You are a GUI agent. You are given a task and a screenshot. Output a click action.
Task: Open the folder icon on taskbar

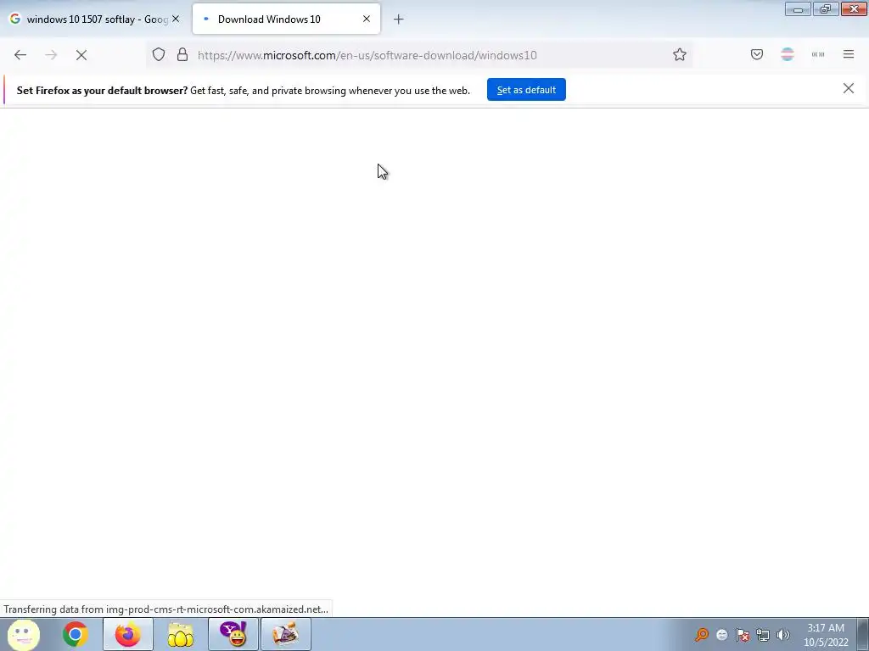click(x=180, y=634)
